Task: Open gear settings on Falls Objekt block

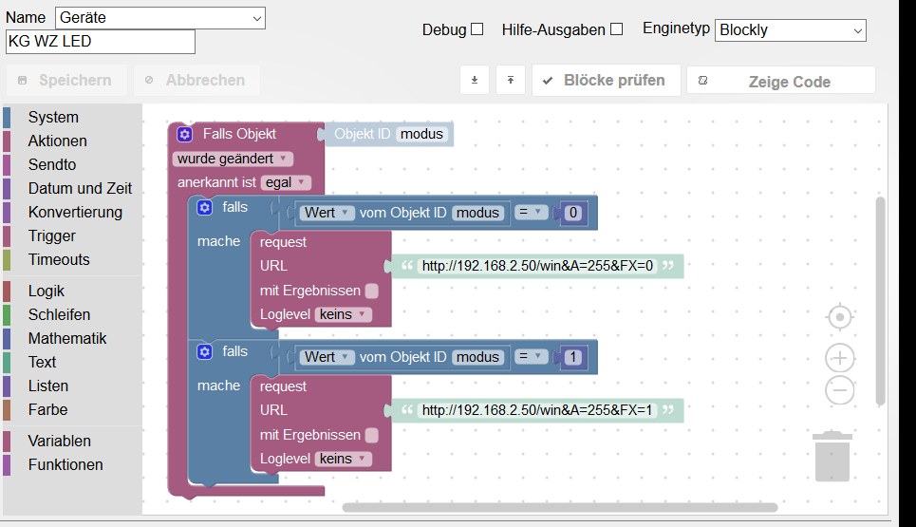Action: click(x=184, y=135)
